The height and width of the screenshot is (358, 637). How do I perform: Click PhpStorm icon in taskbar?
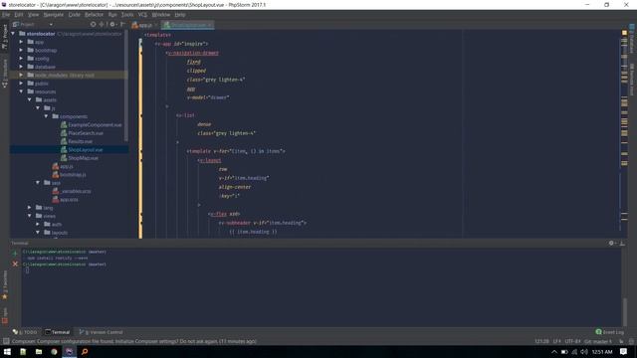[69, 351]
